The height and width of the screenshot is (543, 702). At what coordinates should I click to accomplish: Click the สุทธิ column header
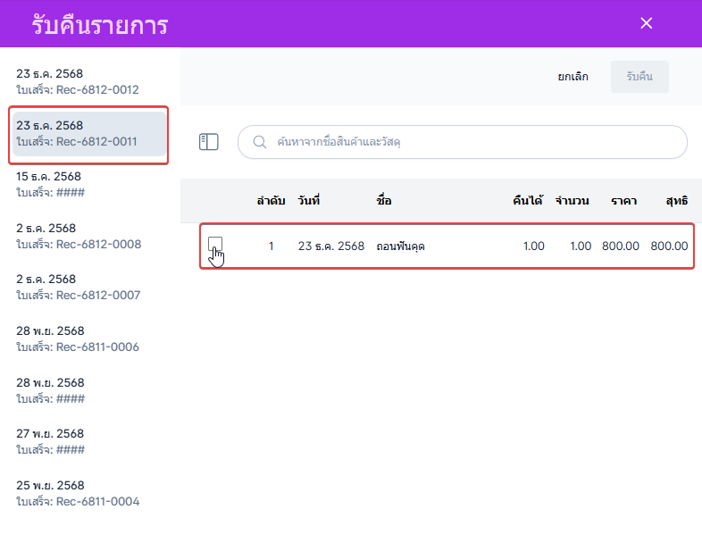pos(676,201)
